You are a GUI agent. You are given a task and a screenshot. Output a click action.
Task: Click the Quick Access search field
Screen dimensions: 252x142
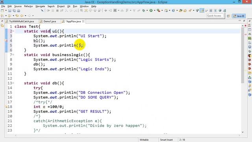click(x=215, y=16)
